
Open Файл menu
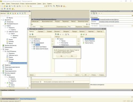tap(3, 3)
